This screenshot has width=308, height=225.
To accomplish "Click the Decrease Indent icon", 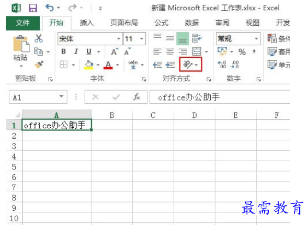I will coord(157,64).
